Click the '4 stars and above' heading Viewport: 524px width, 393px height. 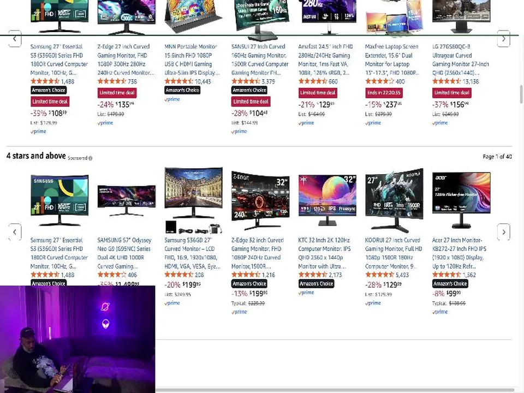click(36, 156)
